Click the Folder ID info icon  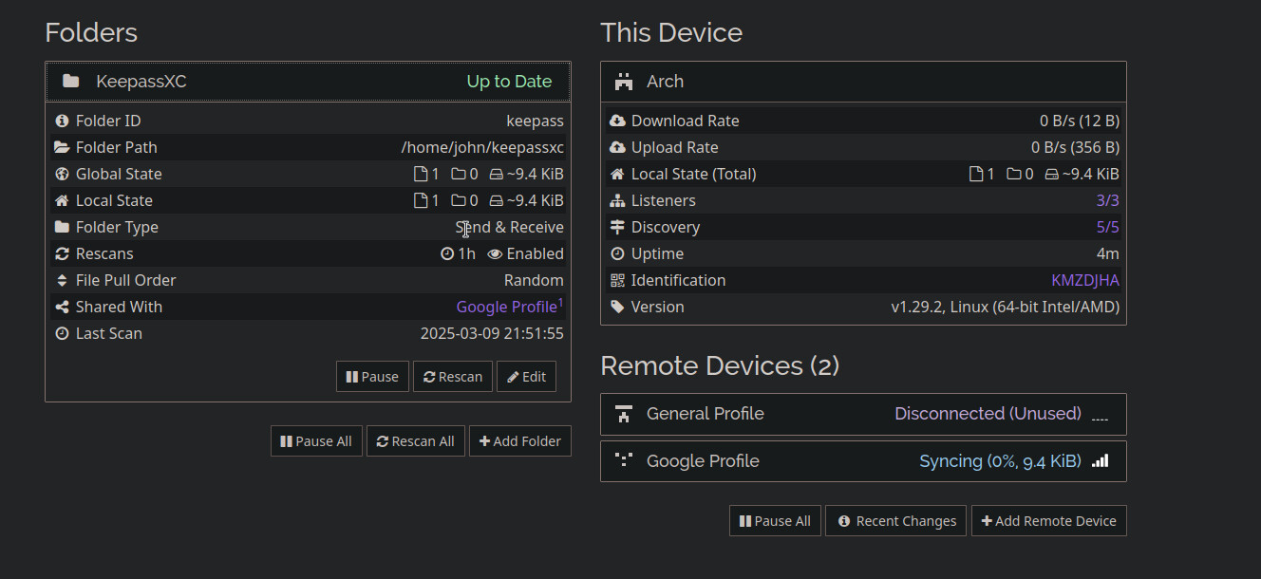[x=62, y=121]
